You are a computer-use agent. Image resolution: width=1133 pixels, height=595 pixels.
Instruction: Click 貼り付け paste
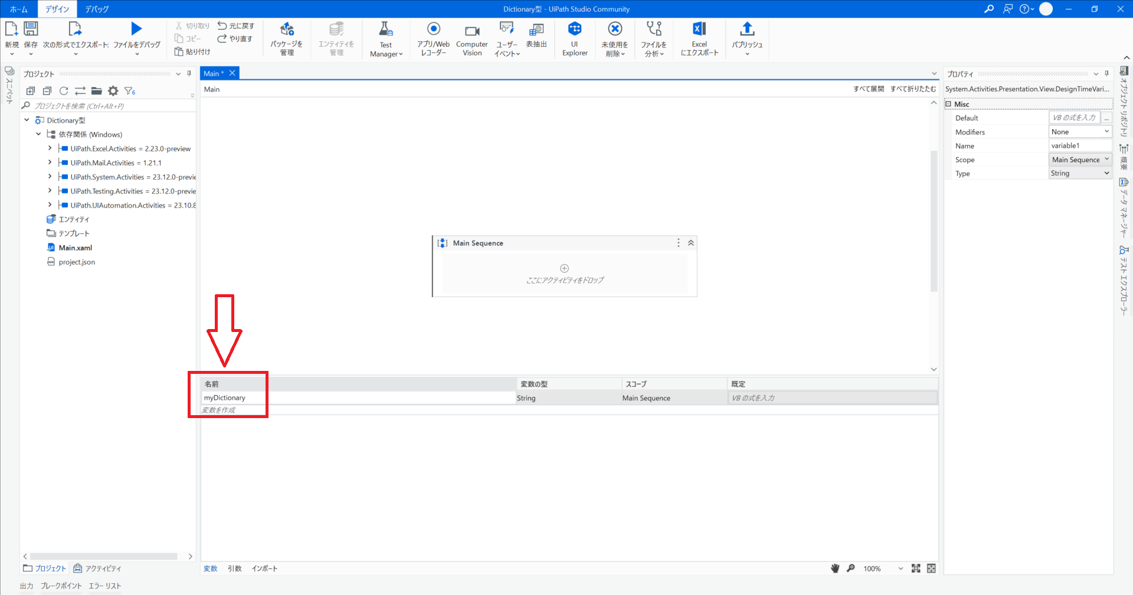tap(192, 52)
